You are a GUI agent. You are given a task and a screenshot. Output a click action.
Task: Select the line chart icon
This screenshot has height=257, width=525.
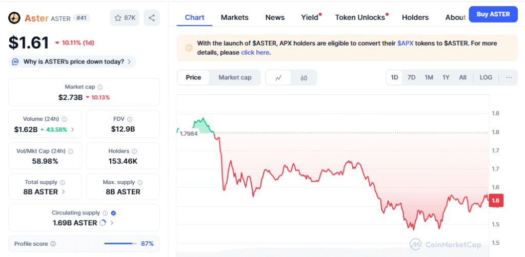coord(278,78)
